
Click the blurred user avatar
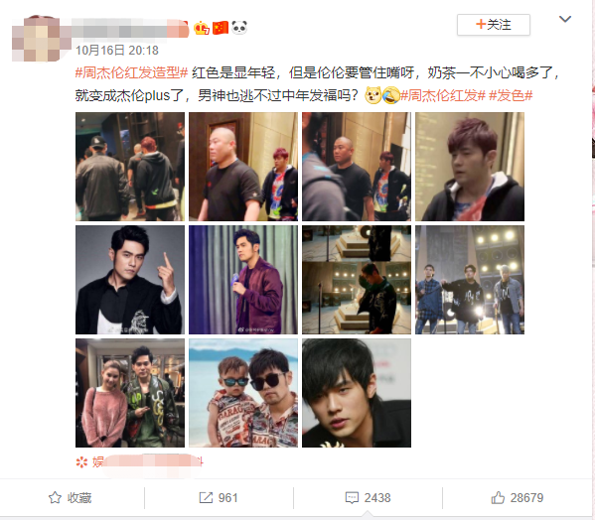(37, 39)
